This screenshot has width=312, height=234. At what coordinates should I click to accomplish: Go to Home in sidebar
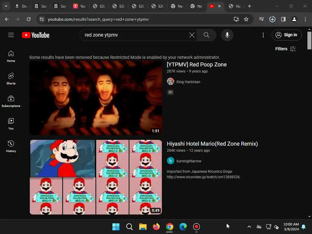click(x=11, y=56)
